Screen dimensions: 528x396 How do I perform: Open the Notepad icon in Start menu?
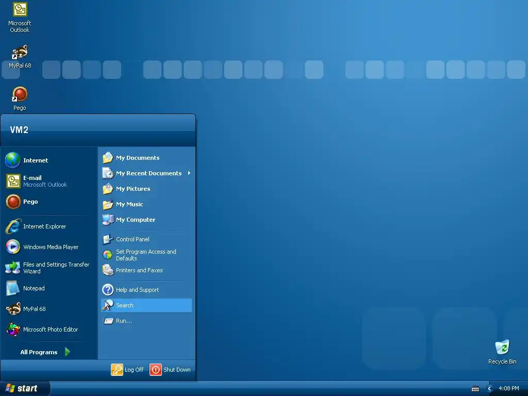click(x=13, y=288)
